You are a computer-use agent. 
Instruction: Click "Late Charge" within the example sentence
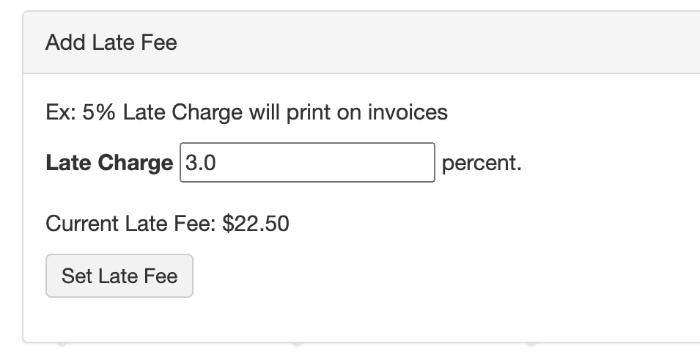pos(183,113)
